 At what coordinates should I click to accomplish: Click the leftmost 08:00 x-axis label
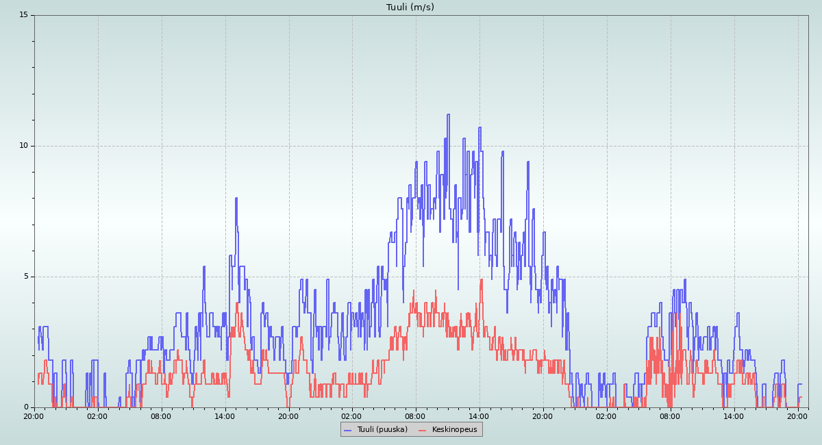(x=161, y=416)
